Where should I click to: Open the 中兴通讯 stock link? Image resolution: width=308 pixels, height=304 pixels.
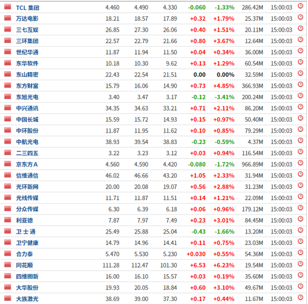click(27, 108)
